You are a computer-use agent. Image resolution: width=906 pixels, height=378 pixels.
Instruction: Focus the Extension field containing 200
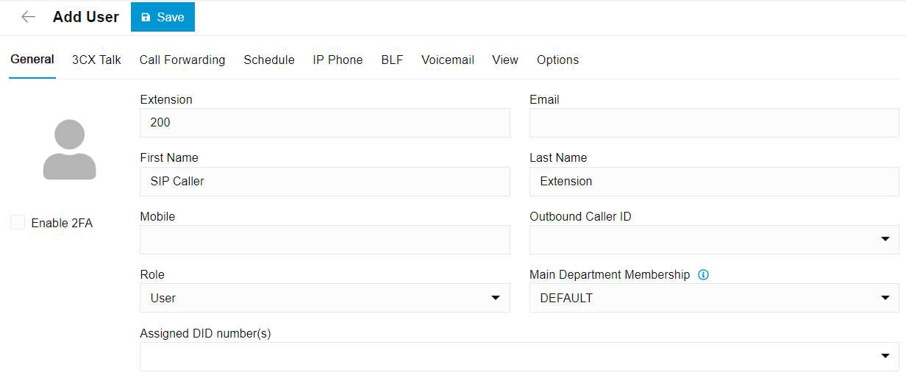point(325,123)
